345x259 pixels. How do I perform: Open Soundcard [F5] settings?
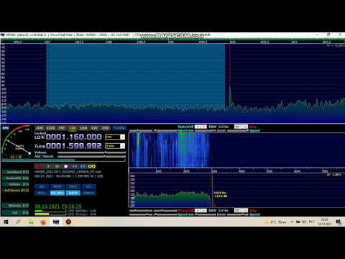click(16, 172)
